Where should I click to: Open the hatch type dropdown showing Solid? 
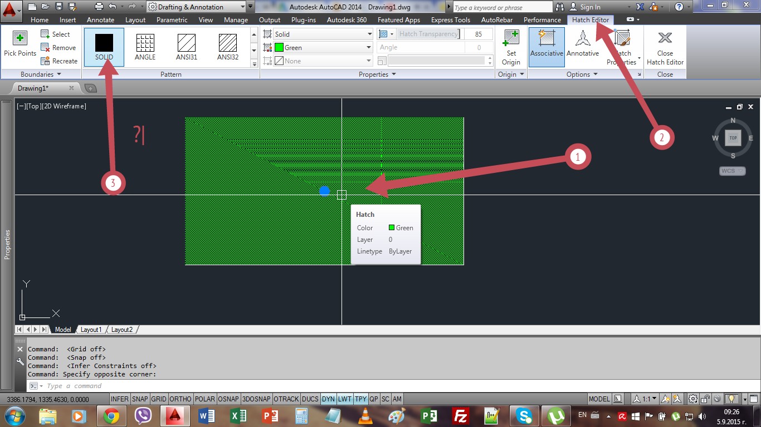coord(369,33)
